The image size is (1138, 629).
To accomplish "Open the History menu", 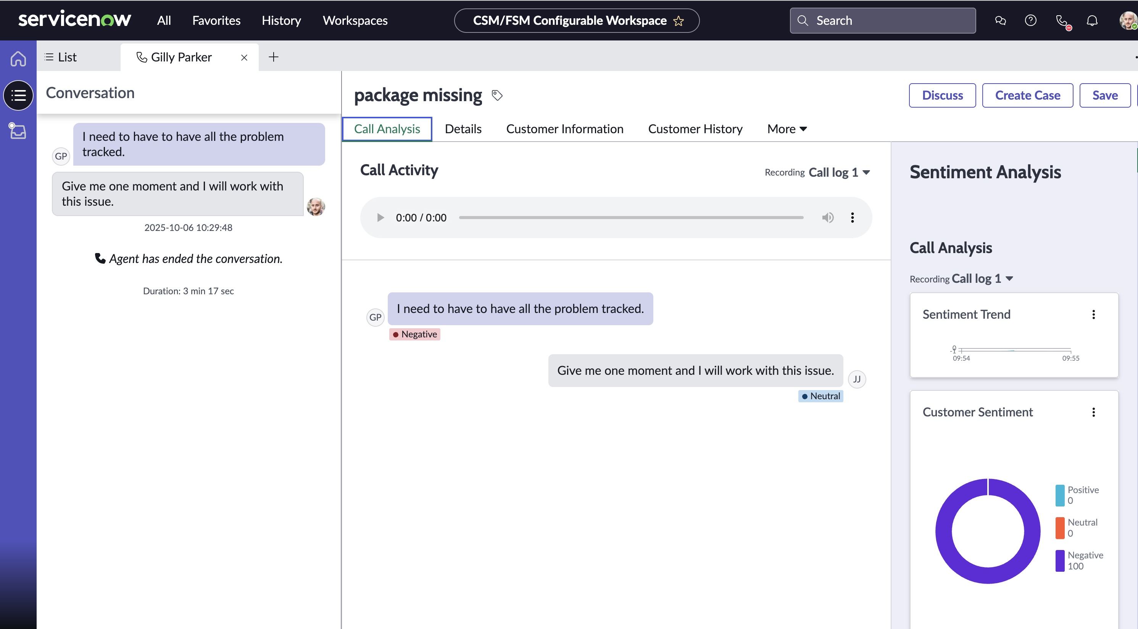I will pyautogui.click(x=281, y=20).
